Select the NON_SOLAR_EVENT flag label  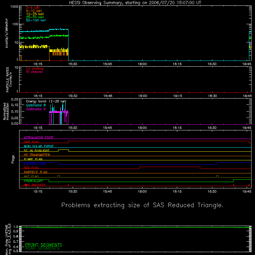click(39, 146)
